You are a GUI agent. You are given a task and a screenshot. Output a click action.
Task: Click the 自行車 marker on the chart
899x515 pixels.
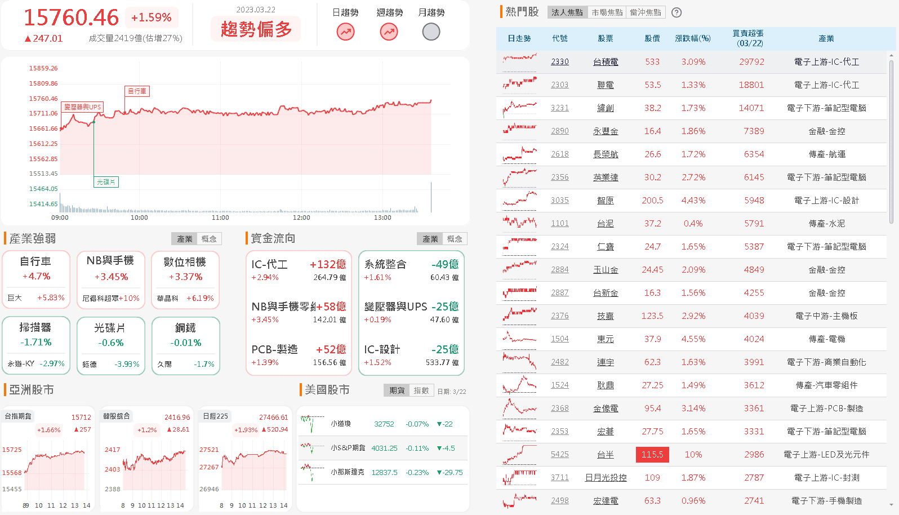pyautogui.click(x=137, y=91)
